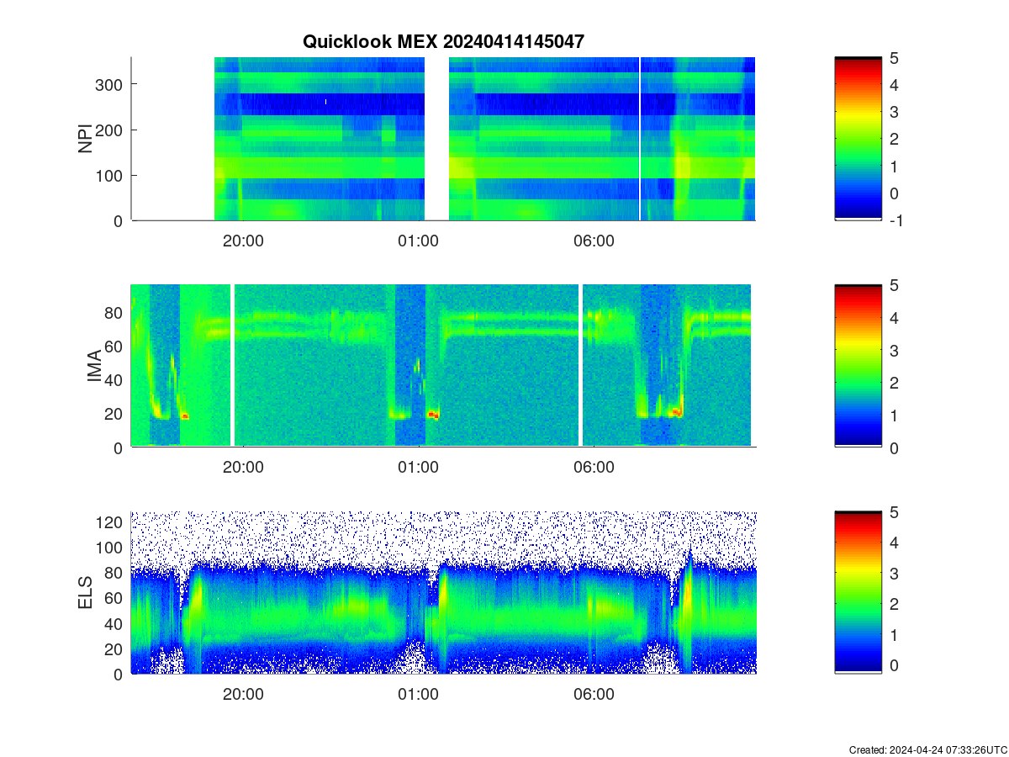
Task: Click the 200 tick on NPI axis
Action: [111, 130]
